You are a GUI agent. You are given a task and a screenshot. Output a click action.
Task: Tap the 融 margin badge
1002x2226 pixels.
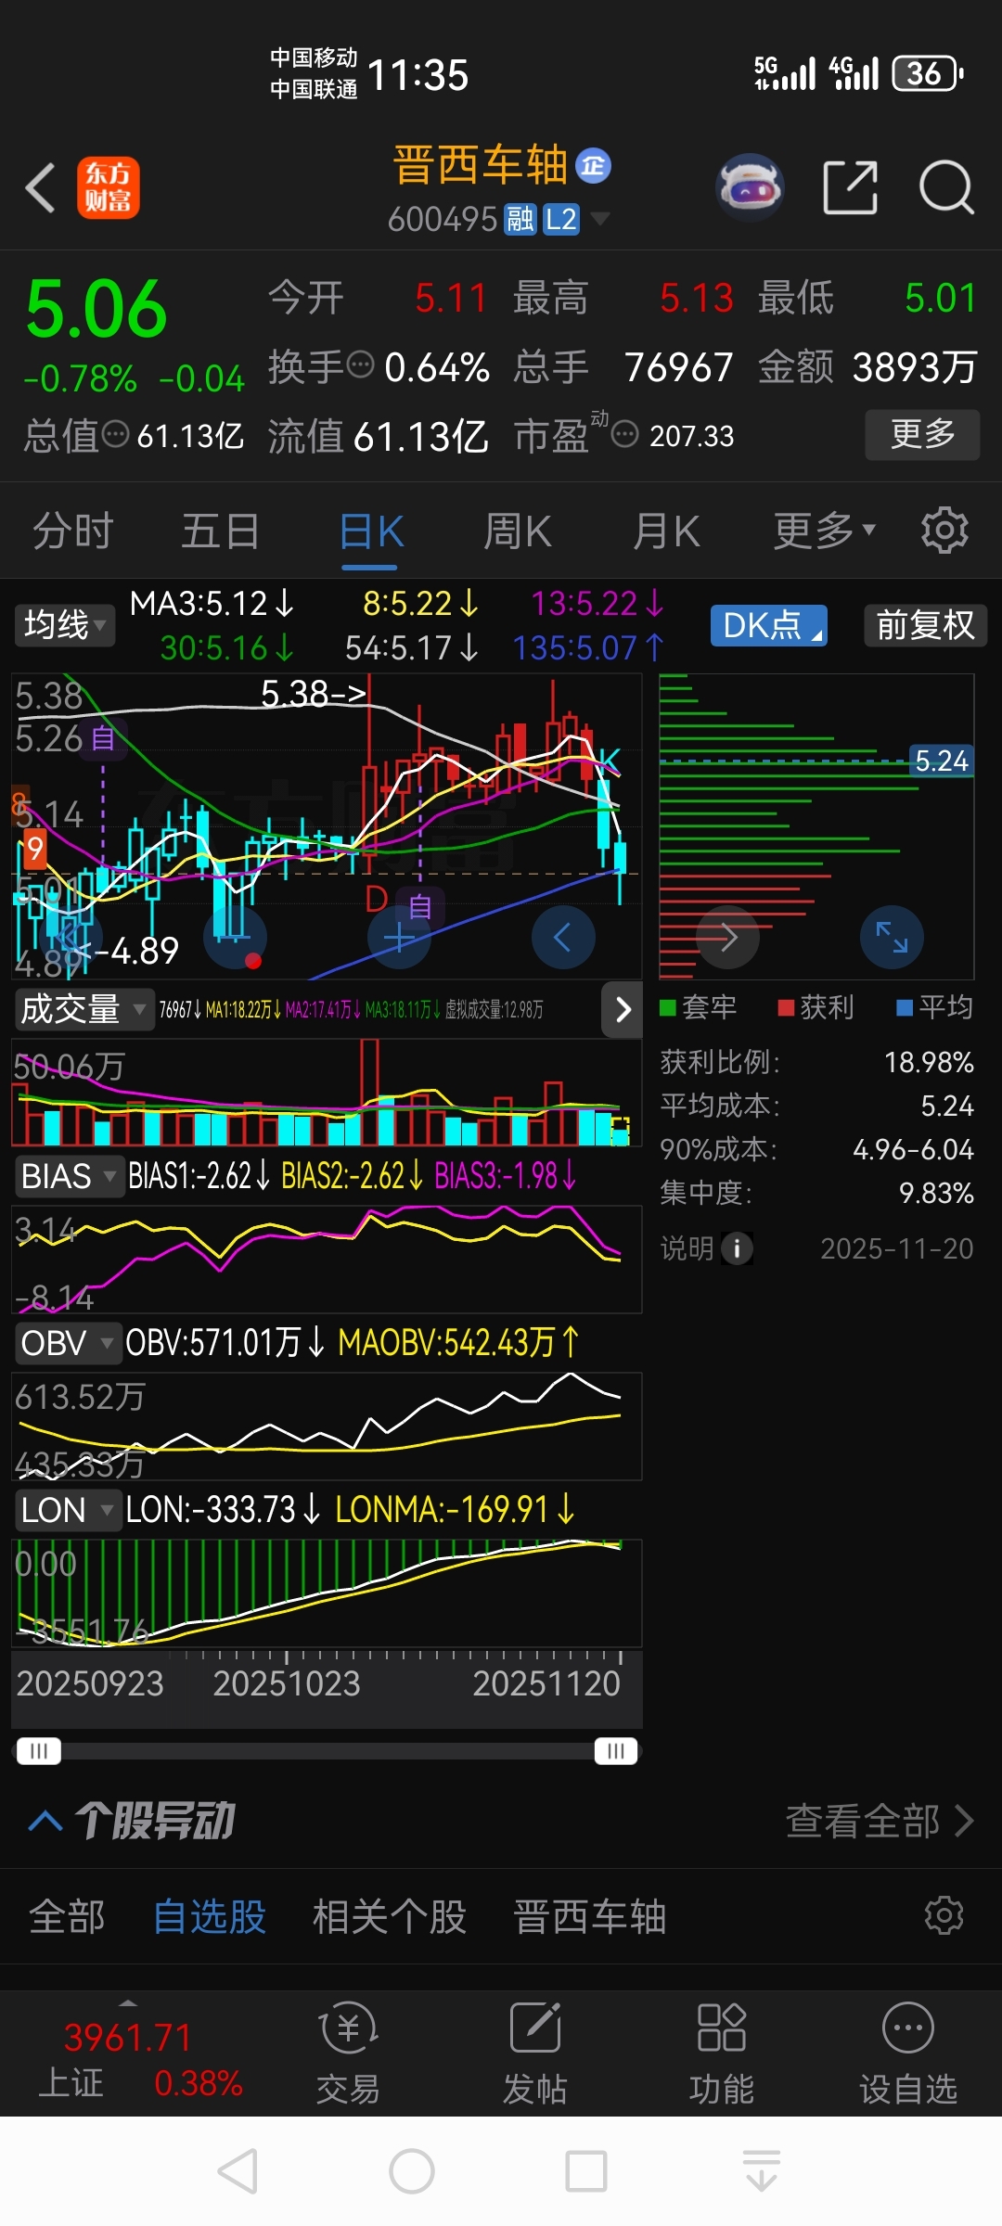click(520, 220)
